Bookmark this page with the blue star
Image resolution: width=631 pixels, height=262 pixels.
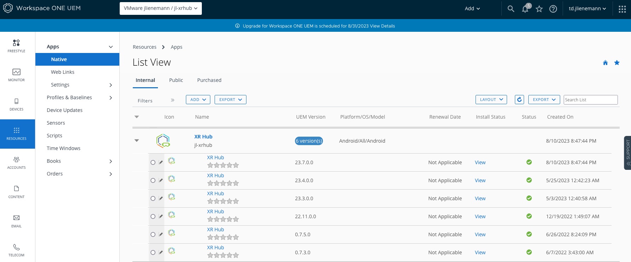[617, 62]
